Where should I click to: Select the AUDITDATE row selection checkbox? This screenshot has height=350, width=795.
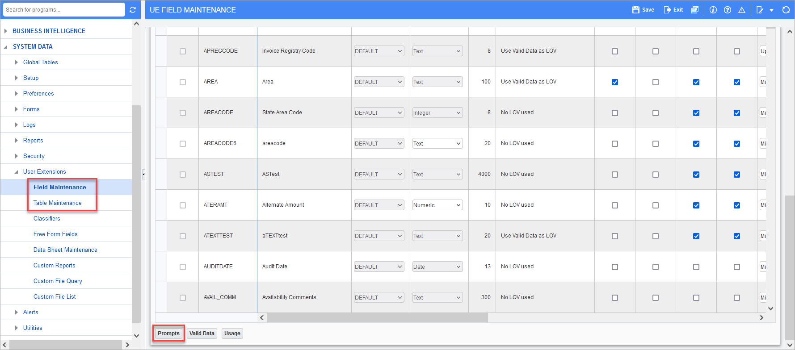click(183, 267)
